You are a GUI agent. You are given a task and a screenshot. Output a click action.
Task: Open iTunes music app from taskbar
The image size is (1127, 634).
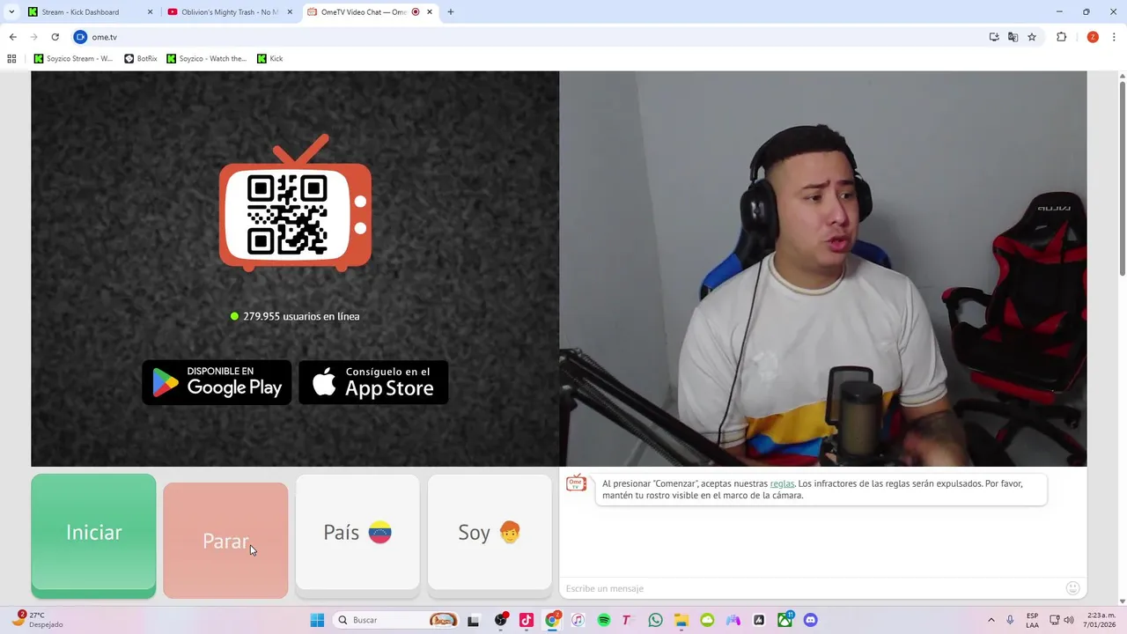coord(578,620)
